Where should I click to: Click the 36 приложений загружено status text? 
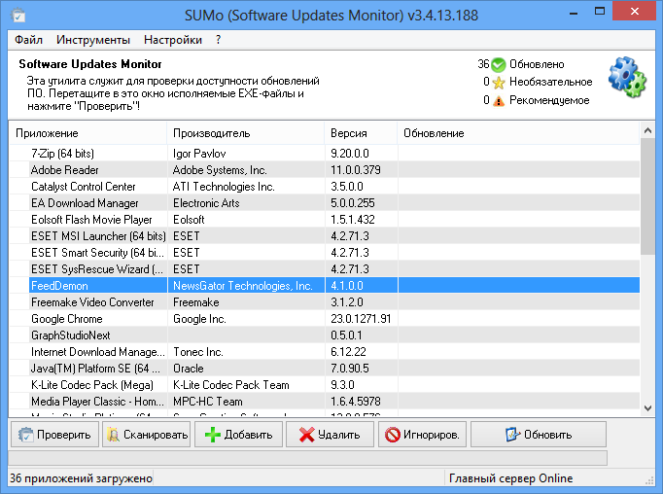tap(81, 478)
